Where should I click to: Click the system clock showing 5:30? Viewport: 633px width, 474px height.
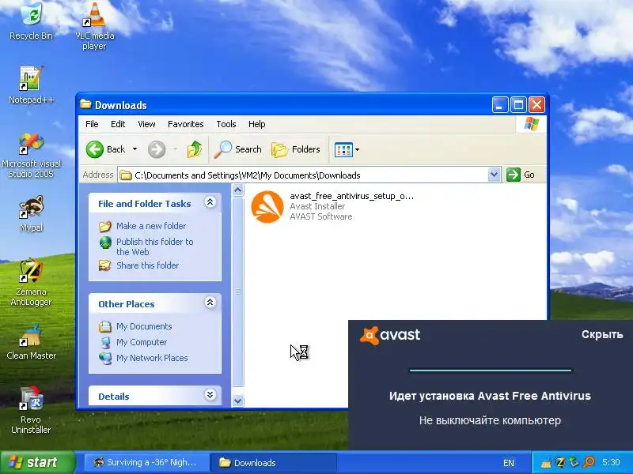click(611, 462)
